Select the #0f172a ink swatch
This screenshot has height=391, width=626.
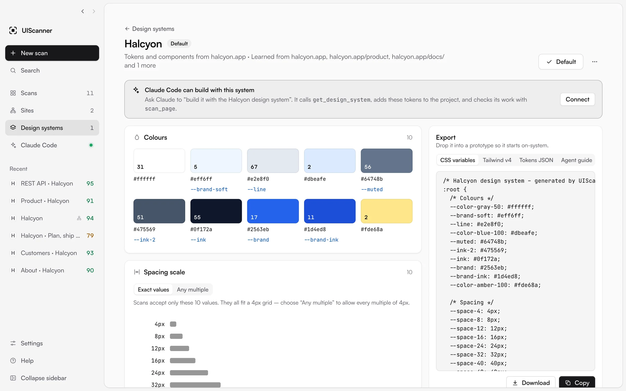pos(216,211)
